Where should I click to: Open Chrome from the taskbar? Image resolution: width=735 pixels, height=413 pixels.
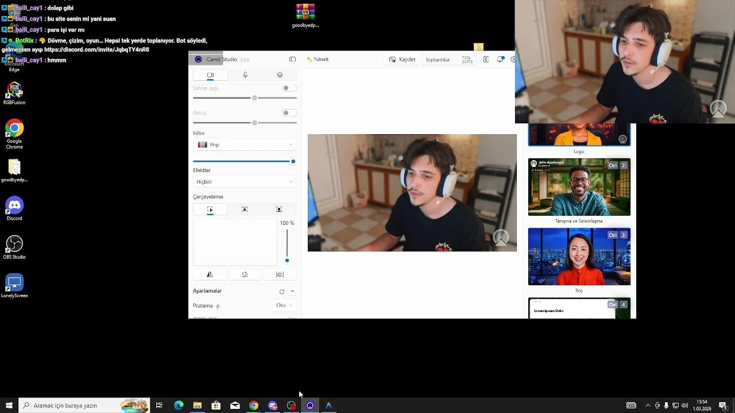254,406
